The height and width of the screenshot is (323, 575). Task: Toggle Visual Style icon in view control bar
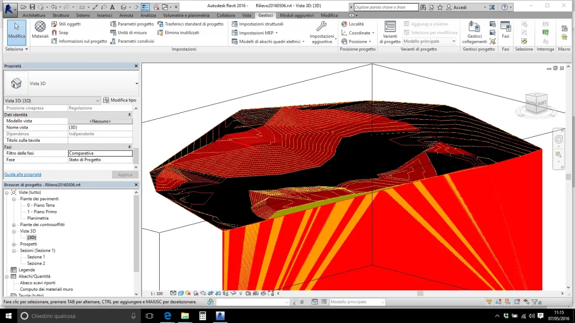pos(181,293)
